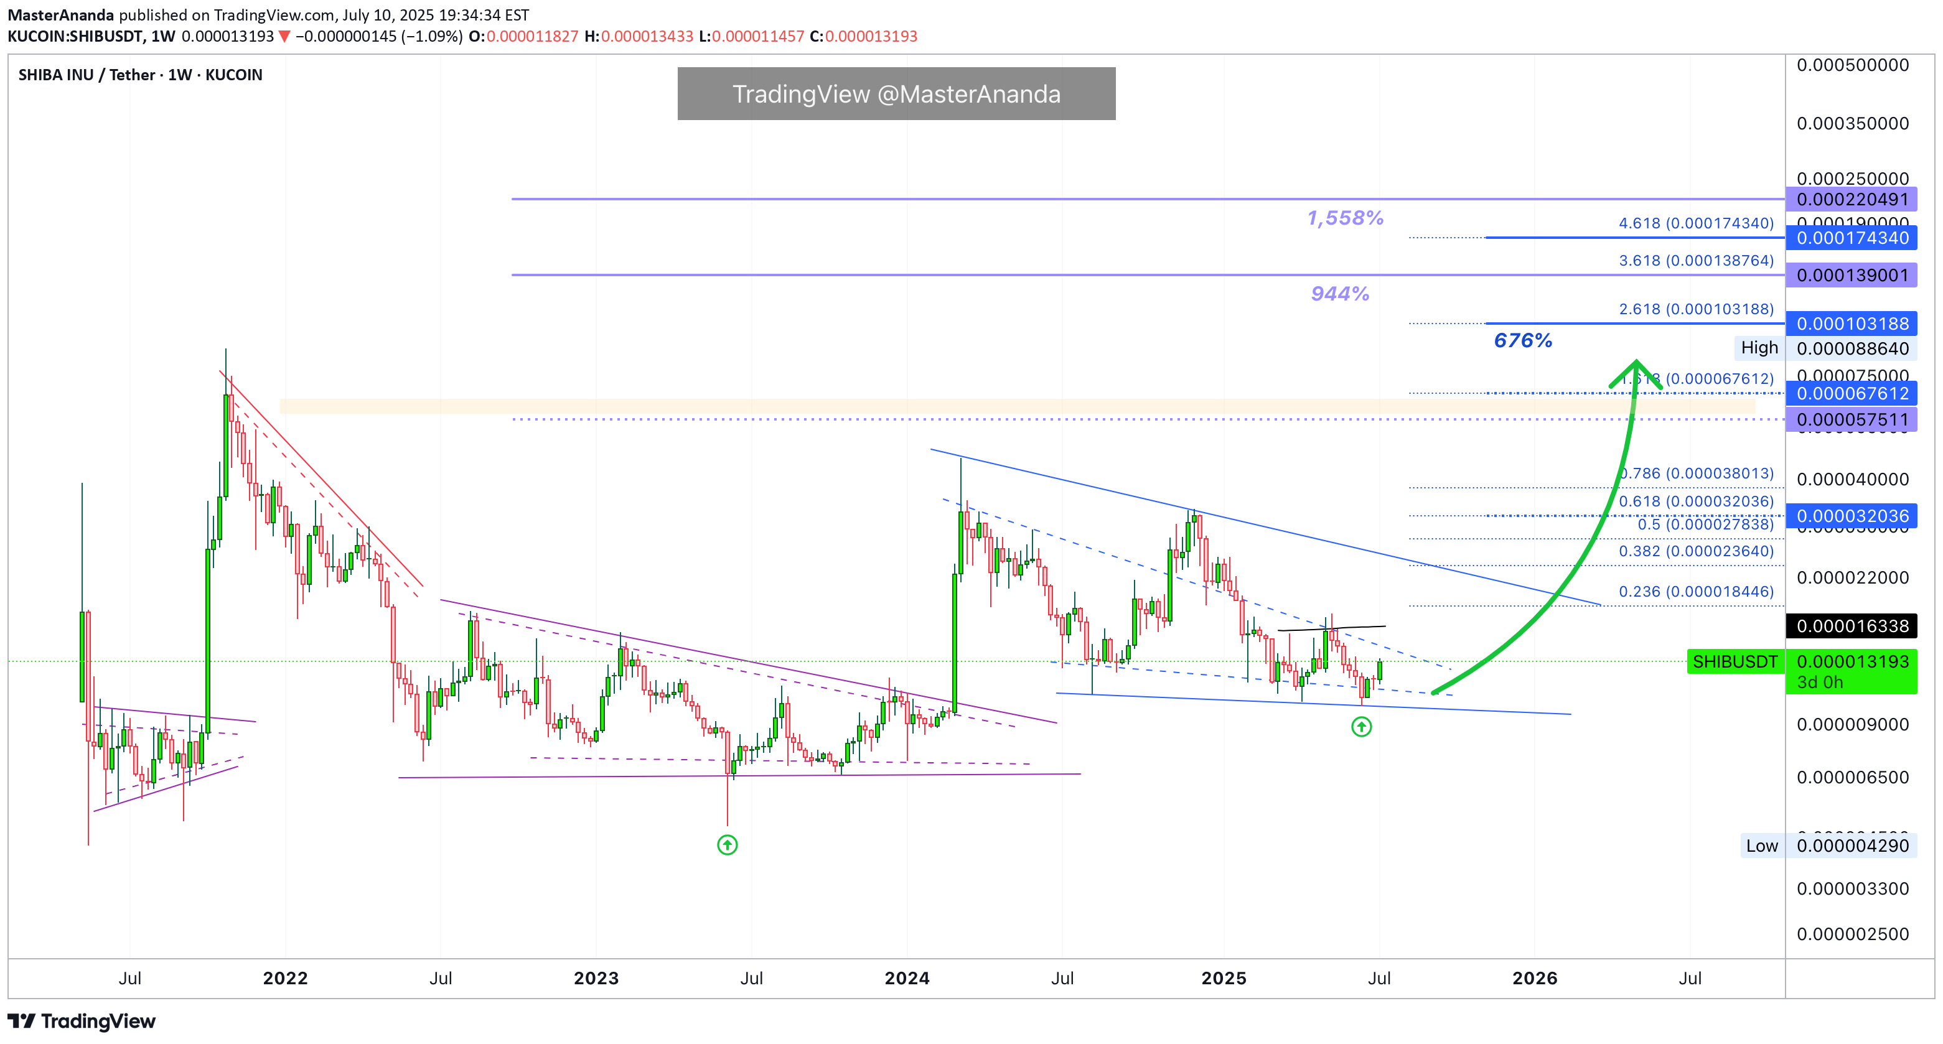Image resolution: width=1943 pixels, height=1044 pixels.
Task: Click the 0.236 (0.000018446) Fibonacci label
Action: pyautogui.click(x=1697, y=592)
